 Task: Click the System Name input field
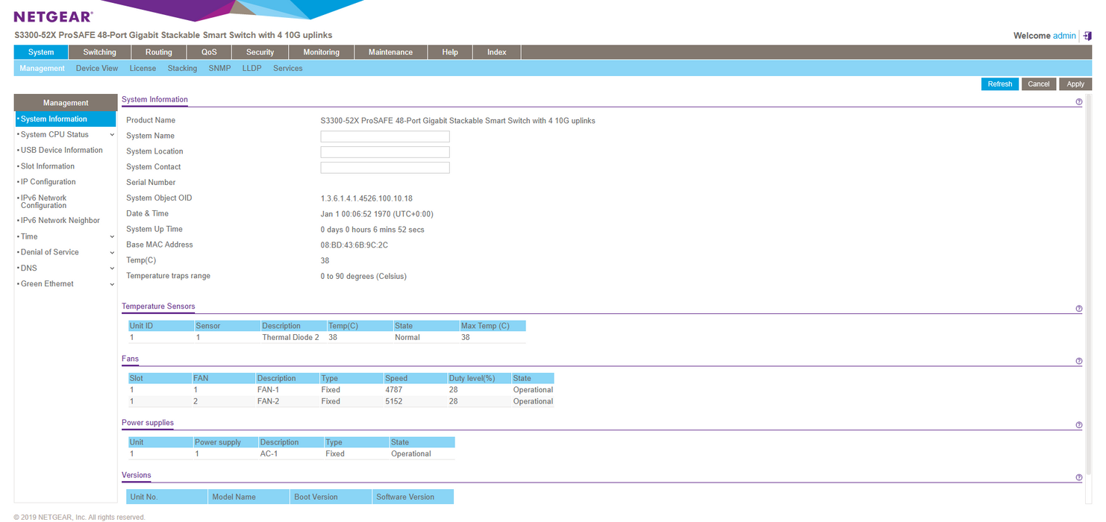coord(385,136)
